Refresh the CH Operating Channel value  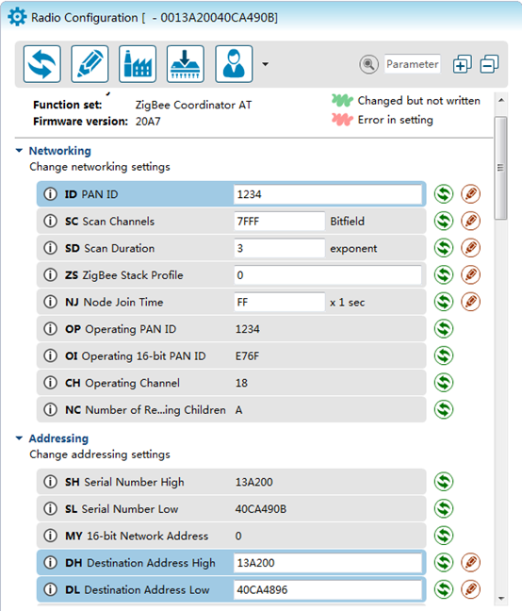[x=444, y=382]
